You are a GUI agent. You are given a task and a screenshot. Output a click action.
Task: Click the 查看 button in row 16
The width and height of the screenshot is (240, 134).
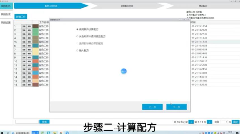click(x=24, y=85)
